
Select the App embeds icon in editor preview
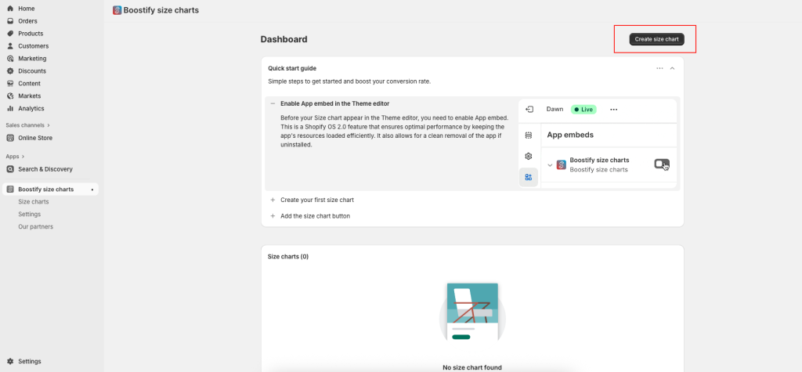click(x=529, y=177)
